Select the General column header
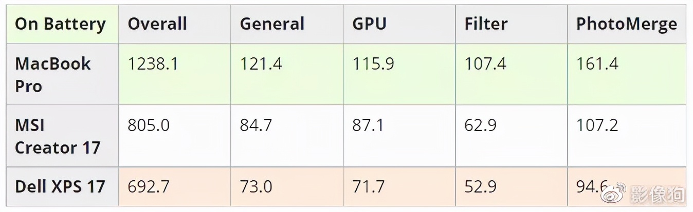The width and height of the screenshot is (693, 212). 272,24
